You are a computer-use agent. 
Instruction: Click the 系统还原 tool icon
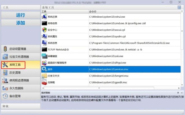pos(44,17)
